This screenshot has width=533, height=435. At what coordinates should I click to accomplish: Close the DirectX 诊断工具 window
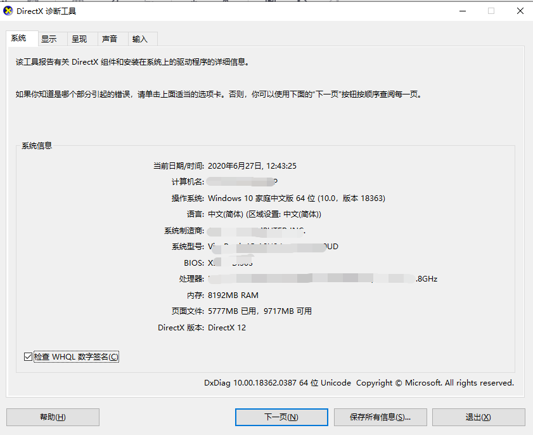(520, 11)
